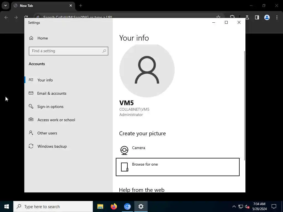The width and height of the screenshot is (283, 212).
Task: Click the Your info person-card icon
Action: click(x=31, y=80)
